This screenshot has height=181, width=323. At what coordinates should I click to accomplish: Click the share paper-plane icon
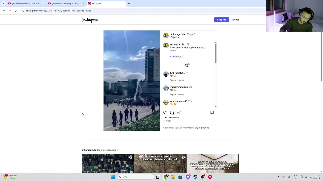pos(179,113)
